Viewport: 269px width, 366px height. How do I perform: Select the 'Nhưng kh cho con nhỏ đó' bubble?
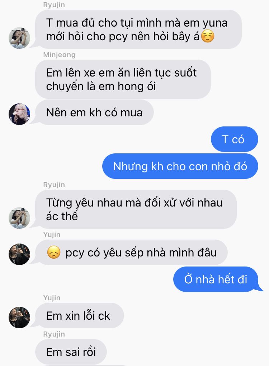(180, 166)
